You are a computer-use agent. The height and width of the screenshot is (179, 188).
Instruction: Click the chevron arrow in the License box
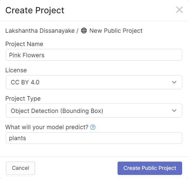[x=174, y=82]
